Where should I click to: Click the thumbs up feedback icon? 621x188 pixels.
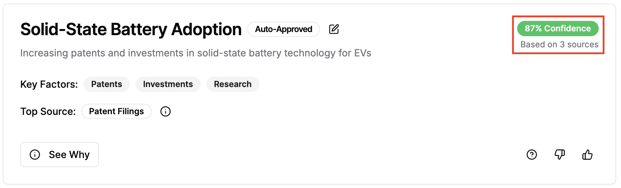[587, 155]
